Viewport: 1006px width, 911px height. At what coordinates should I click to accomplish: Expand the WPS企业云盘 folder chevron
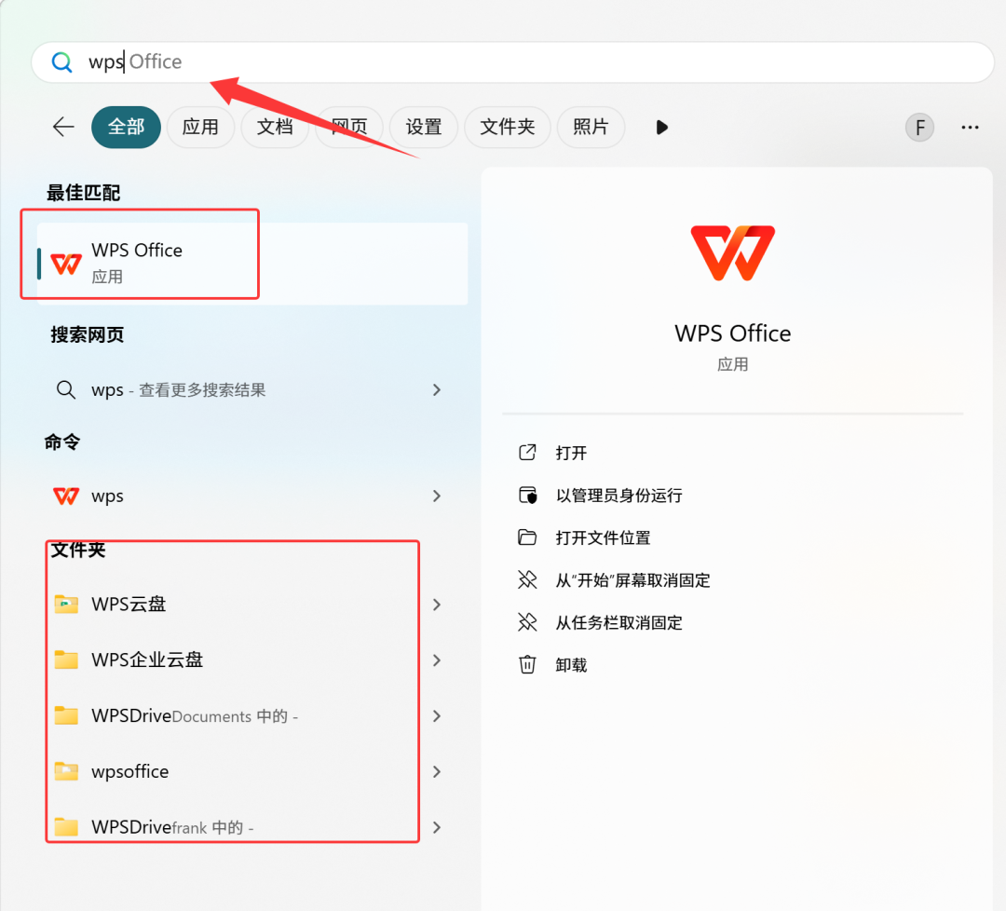point(437,660)
